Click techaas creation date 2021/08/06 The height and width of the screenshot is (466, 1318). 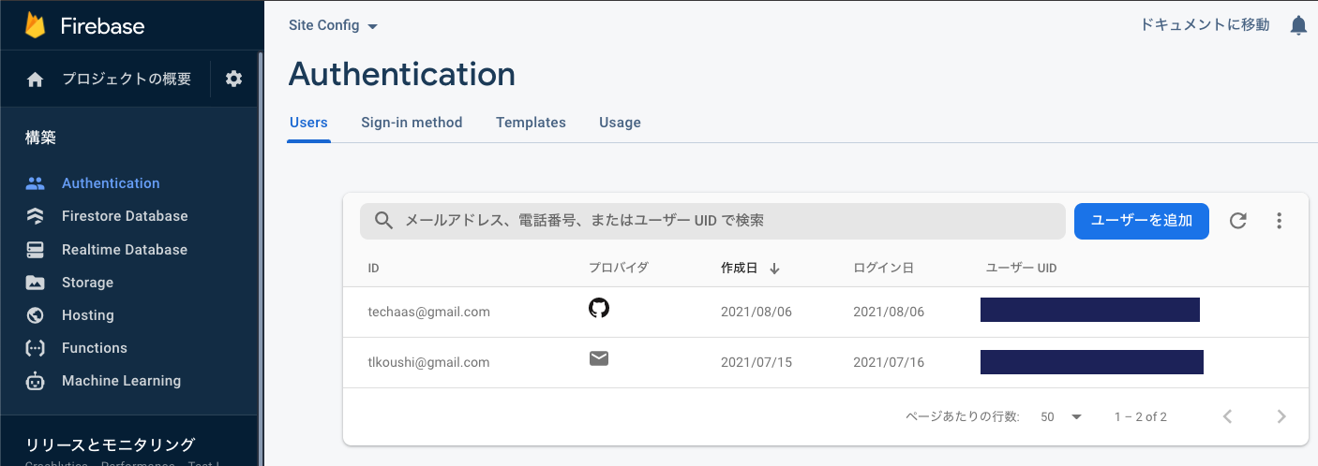756,312
